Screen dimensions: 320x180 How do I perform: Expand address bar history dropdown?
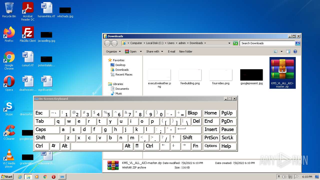pyautogui.click(x=229, y=43)
